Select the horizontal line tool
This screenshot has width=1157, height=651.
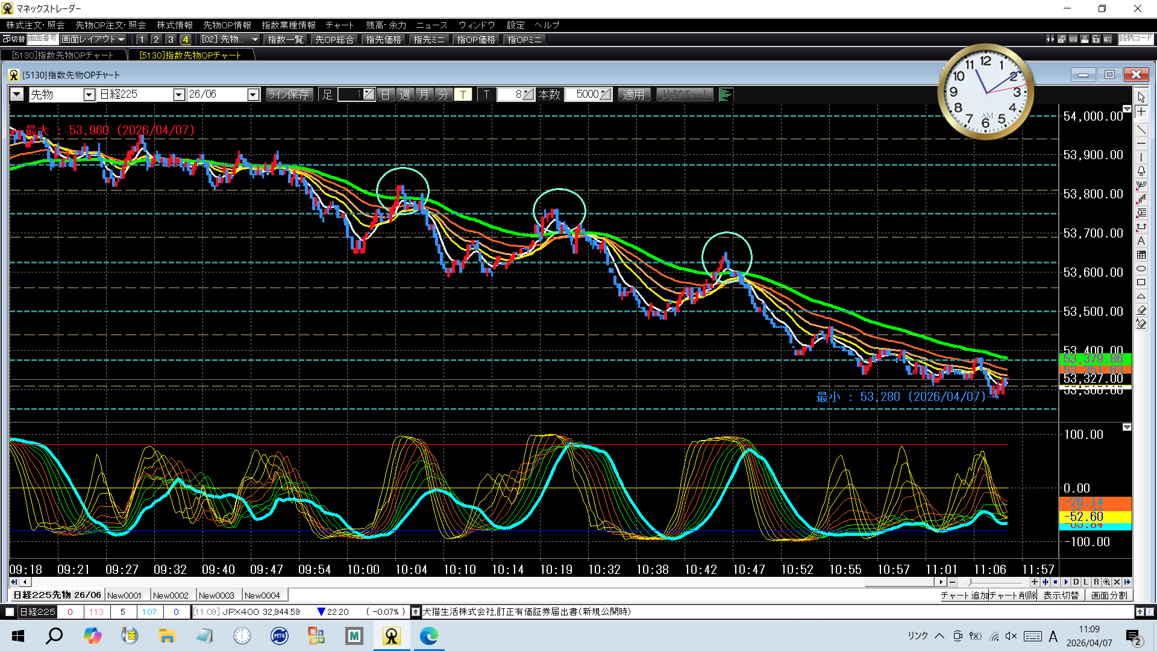pos(1141,143)
